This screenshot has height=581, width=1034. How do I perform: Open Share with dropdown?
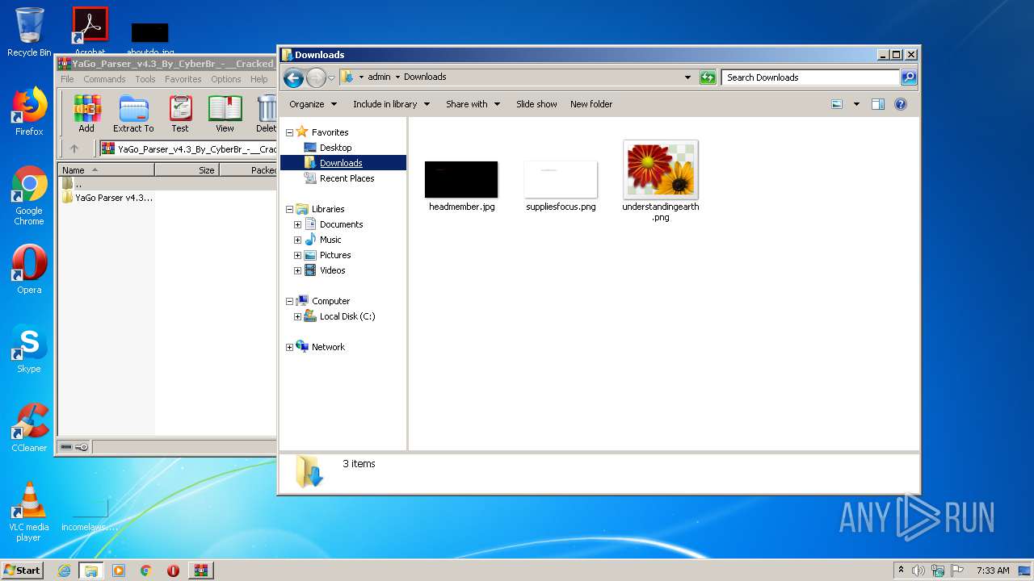pyautogui.click(x=473, y=104)
